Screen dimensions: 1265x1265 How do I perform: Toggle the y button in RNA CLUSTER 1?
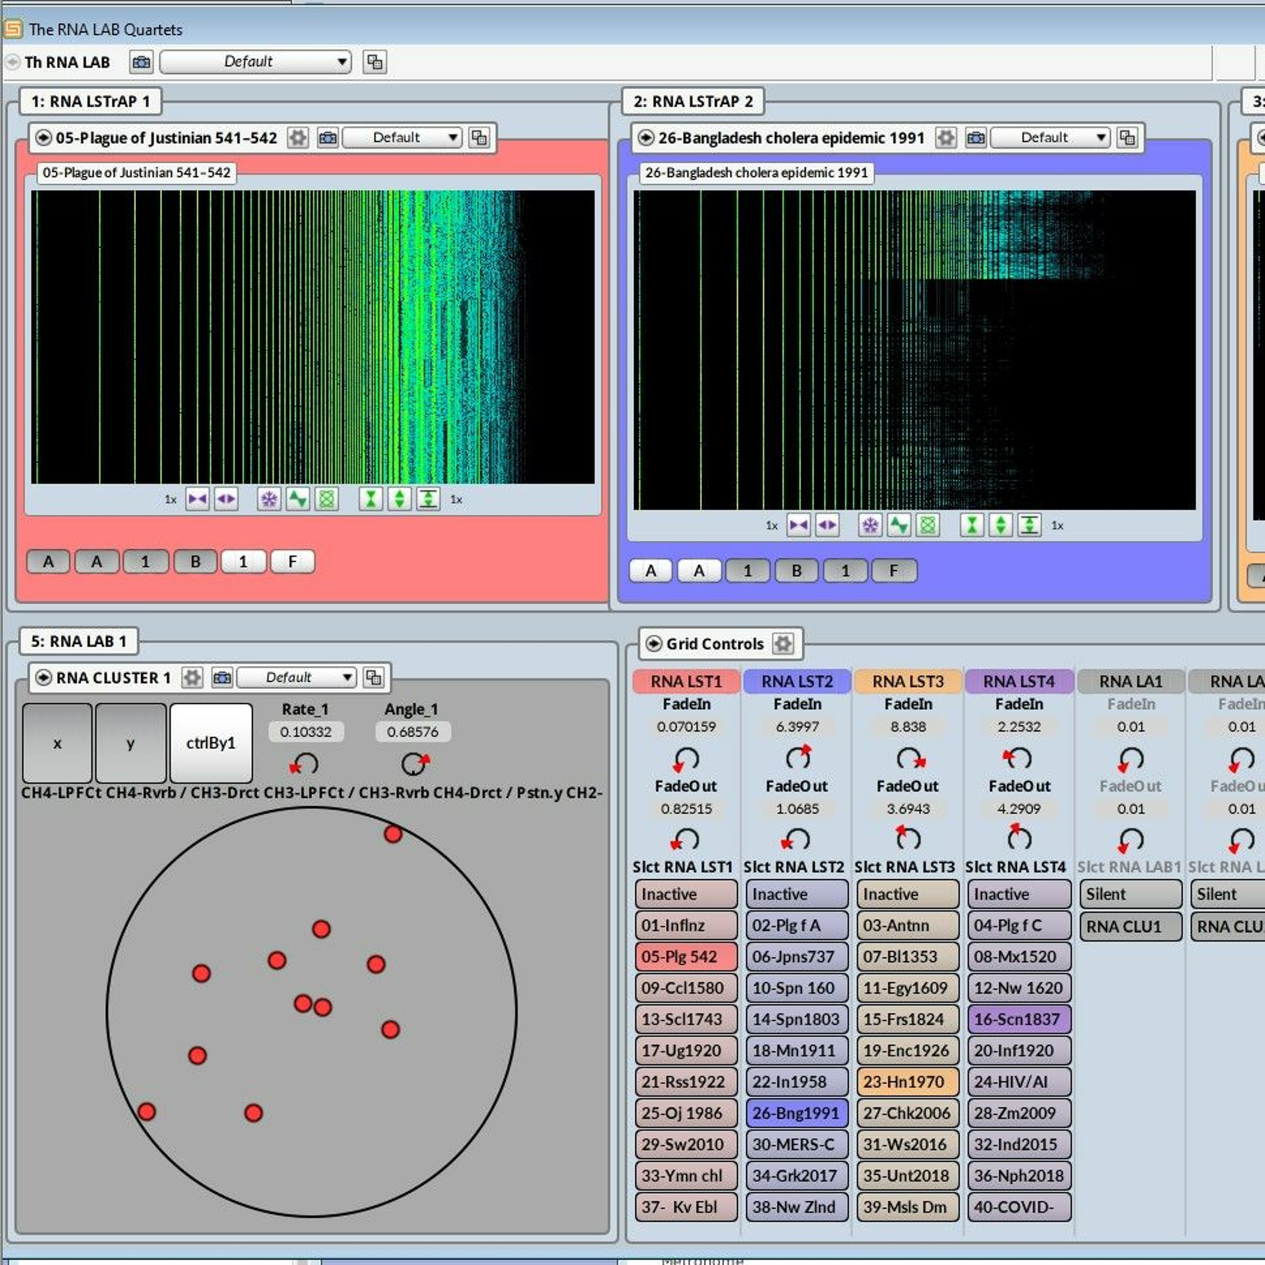click(130, 743)
